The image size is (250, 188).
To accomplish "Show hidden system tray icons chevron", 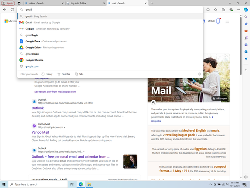I will pyautogui.click(x=211, y=184).
